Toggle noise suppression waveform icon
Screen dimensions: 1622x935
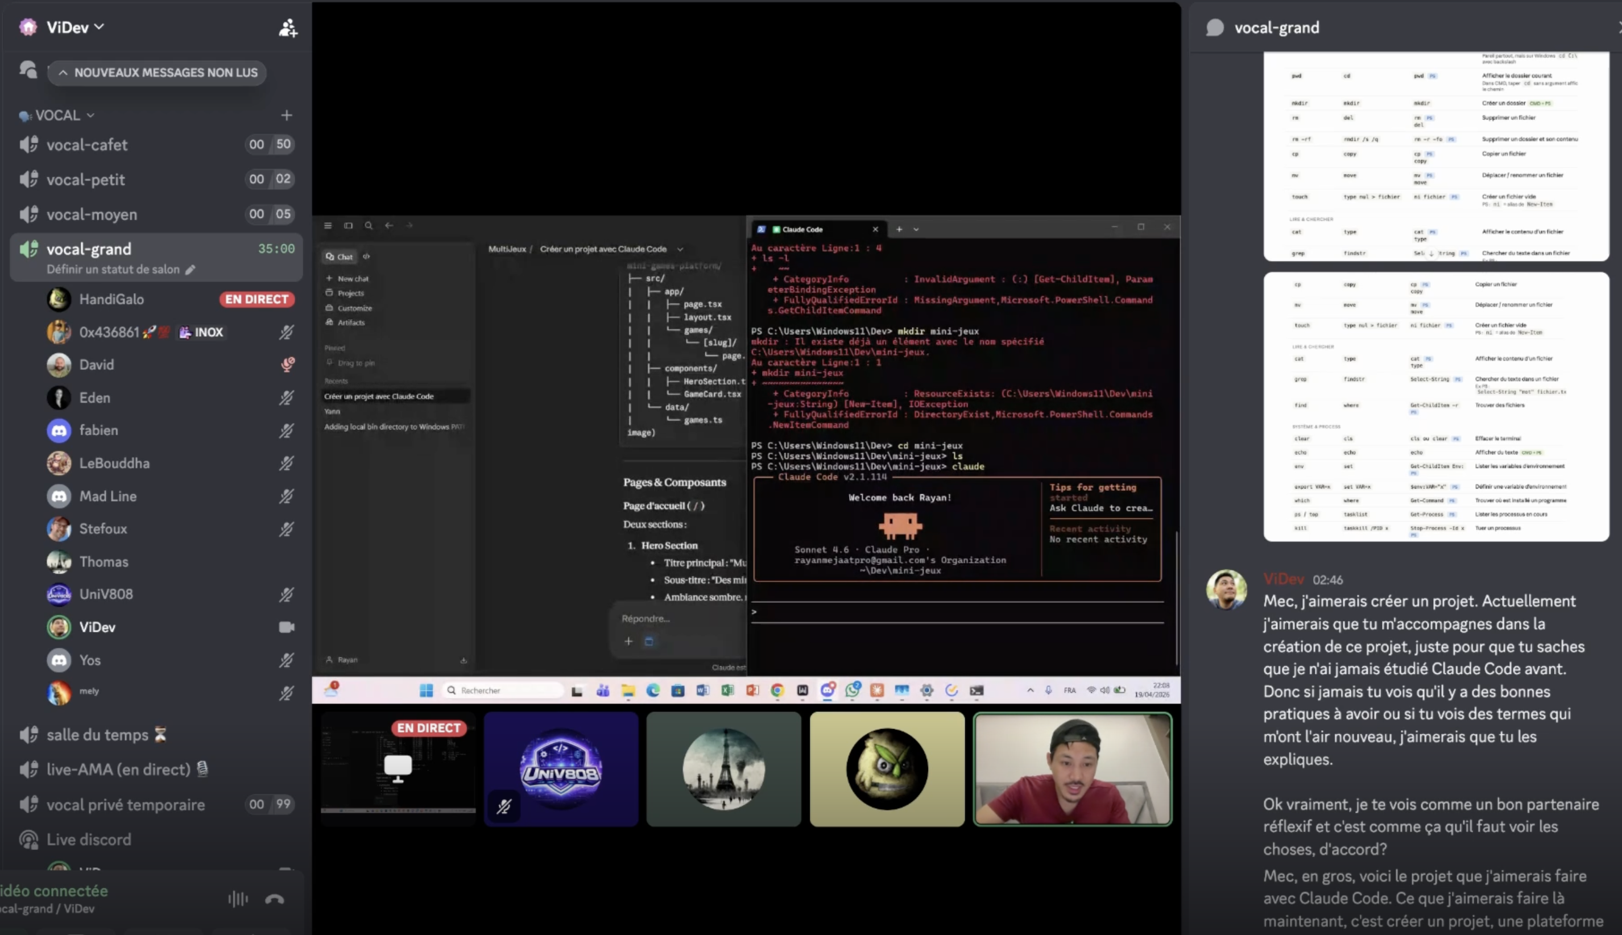coord(238,899)
